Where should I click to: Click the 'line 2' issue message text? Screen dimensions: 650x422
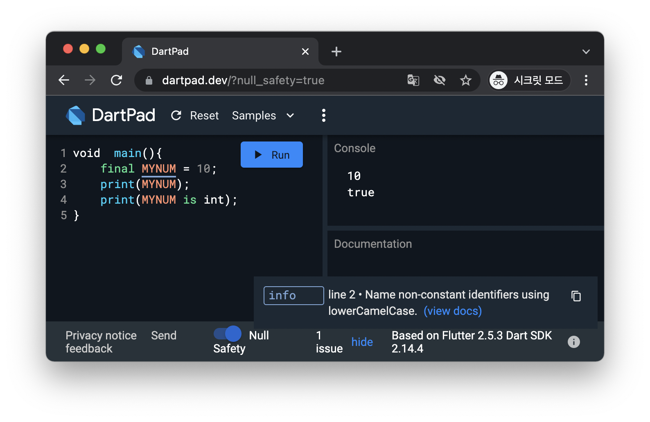[439, 303]
